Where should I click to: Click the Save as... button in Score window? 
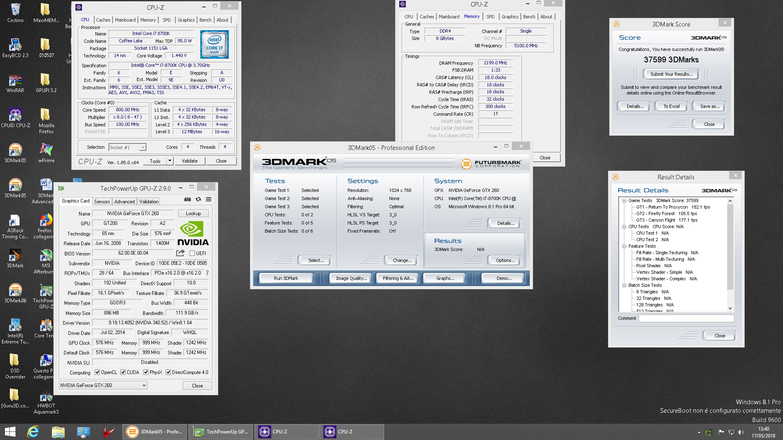point(710,106)
